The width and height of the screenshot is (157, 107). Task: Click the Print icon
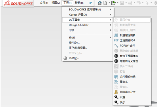[x=130, y=3]
